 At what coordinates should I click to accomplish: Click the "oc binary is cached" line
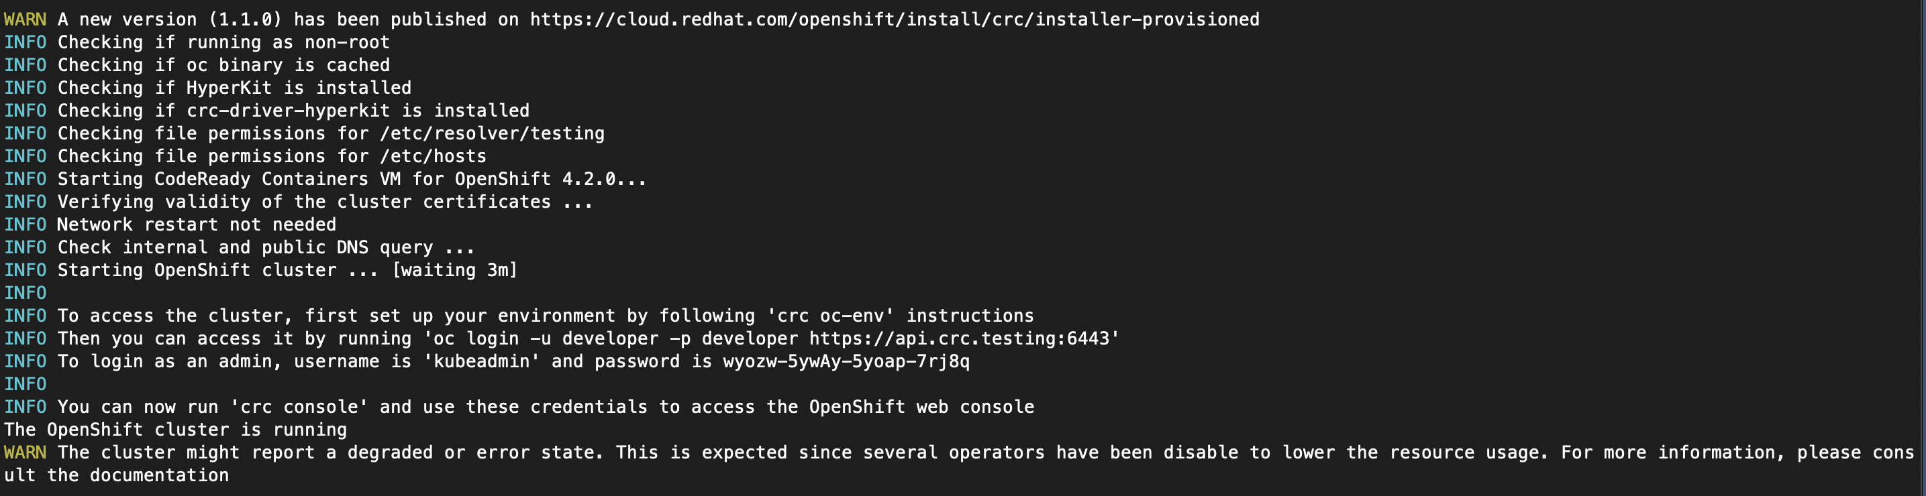pyautogui.click(x=288, y=65)
